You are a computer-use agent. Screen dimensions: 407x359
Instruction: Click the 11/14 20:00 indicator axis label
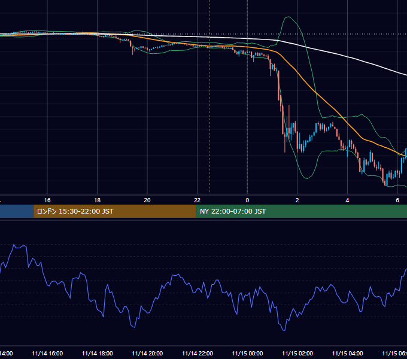[147, 354]
